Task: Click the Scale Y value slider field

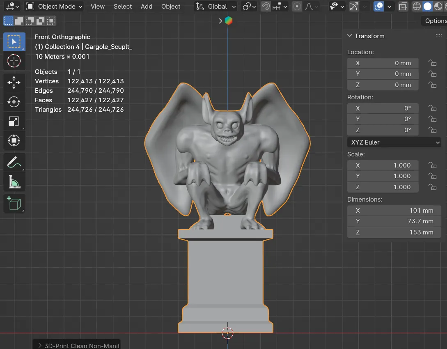Action: coord(383,176)
